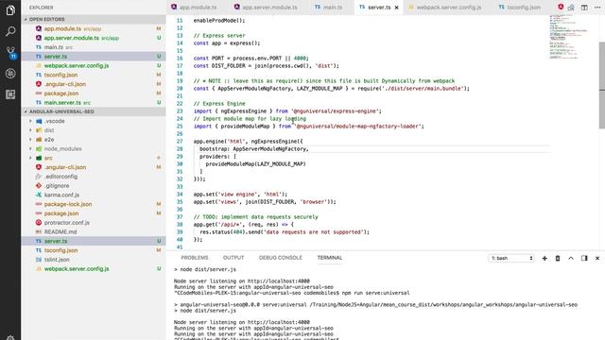The height and width of the screenshot is (340, 605).
Task: Switch to the main.ts tab
Action: (x=332, y=8)
